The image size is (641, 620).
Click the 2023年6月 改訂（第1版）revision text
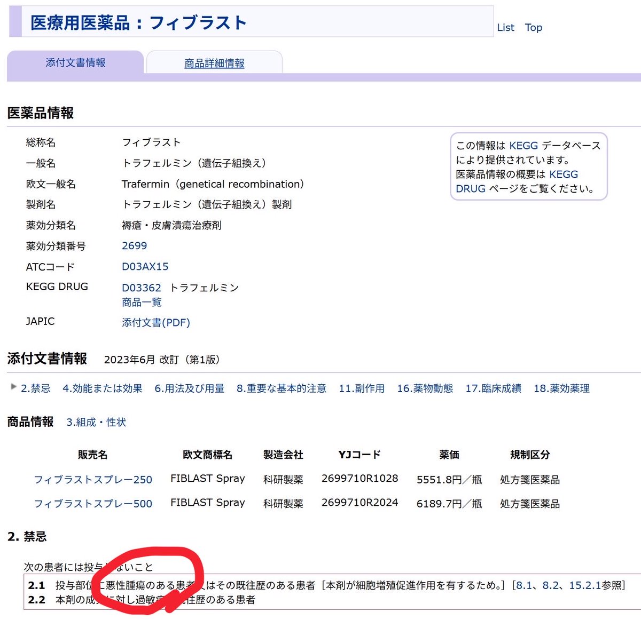point(162,360)
